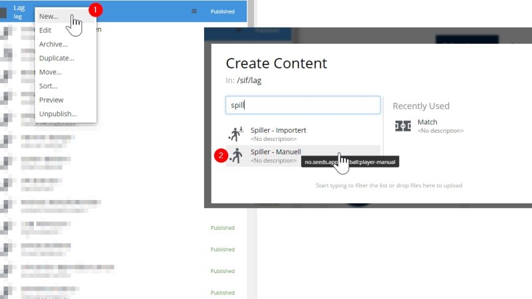Click the Spiller - Importert player icon
Viewport: 532px width, 299px height.
pos(236,134)
